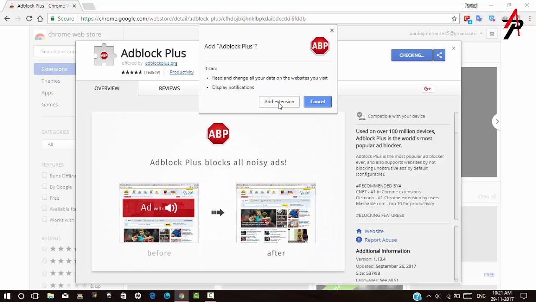536x302 pixels.
Task: Select Games in the store sidebar
Action: click(50, 104)
